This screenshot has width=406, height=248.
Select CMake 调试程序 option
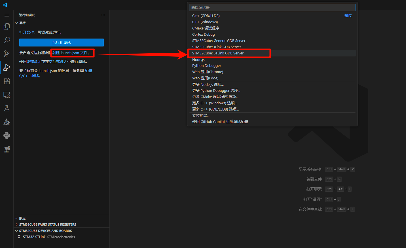click(x=272, y=28)
